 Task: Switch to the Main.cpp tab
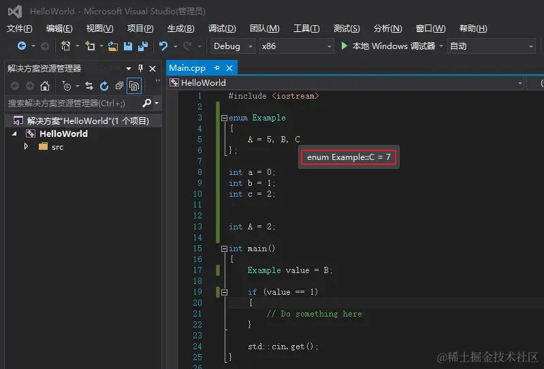tap(187, 68)
